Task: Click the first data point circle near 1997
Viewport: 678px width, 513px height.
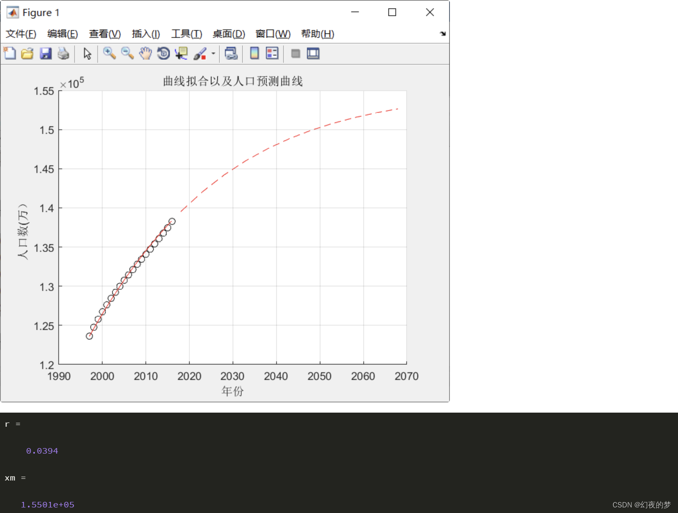Action: pyautogui.click(x=89, y=336)
